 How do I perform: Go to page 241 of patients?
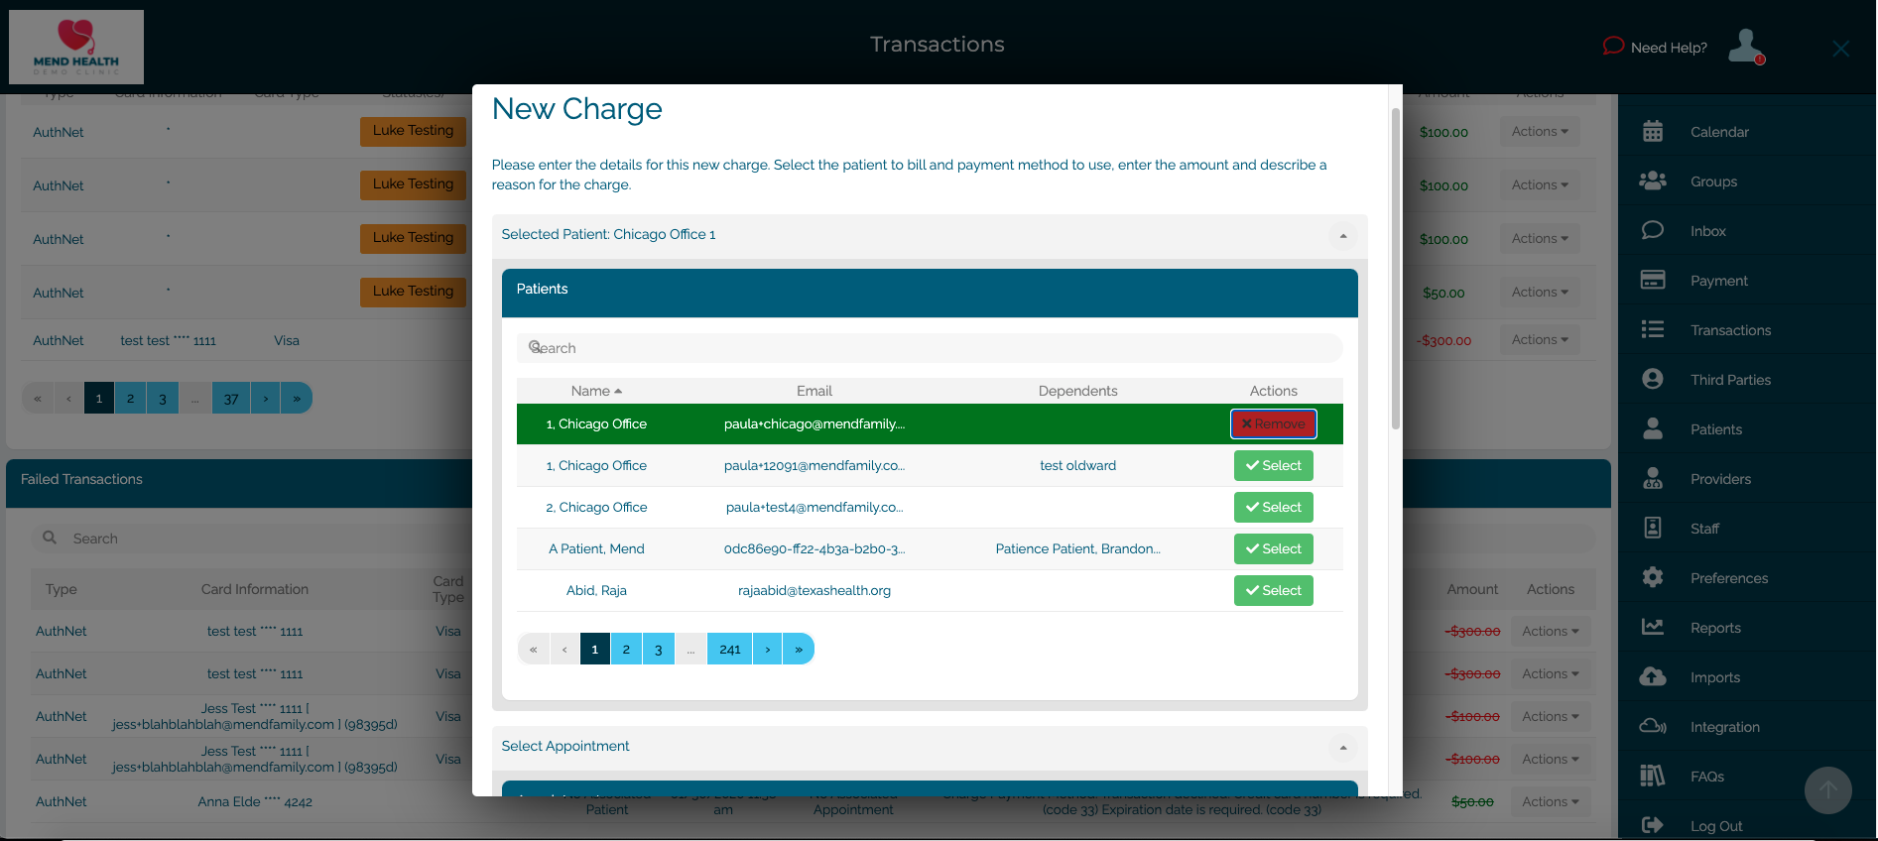coord(729,650)
